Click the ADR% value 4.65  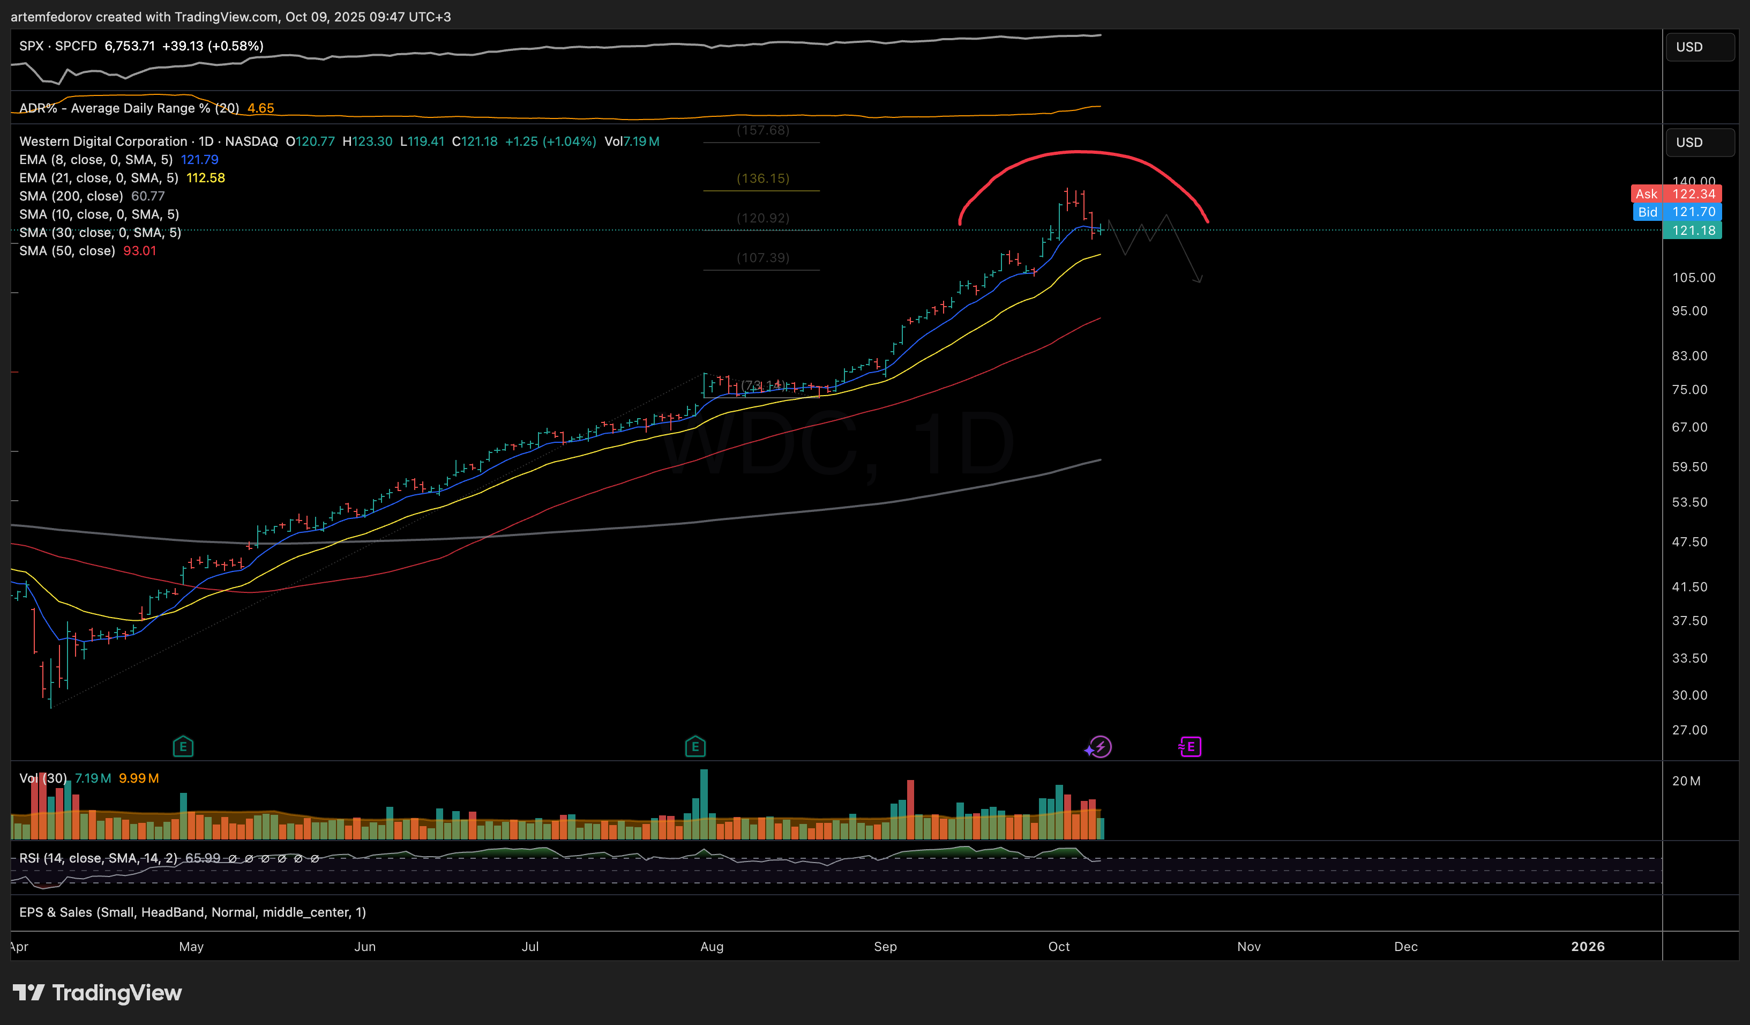point(260,108)
